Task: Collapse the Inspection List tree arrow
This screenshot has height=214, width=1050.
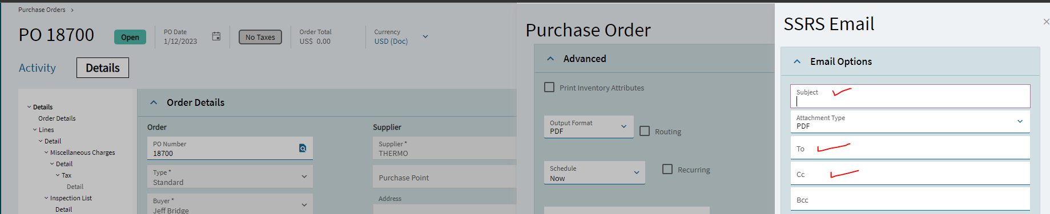Action: tap(46, 198)
